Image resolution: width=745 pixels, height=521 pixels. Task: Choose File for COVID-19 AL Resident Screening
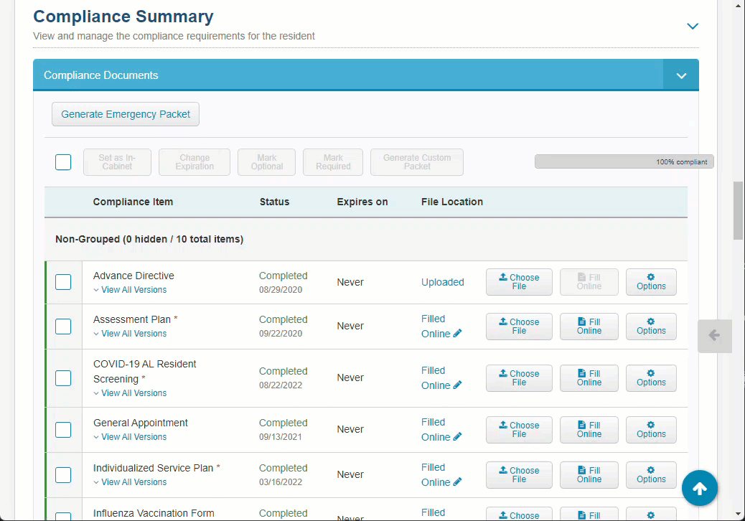(519, 378)
